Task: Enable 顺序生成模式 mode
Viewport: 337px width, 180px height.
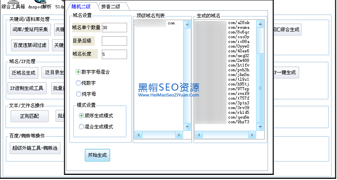Action: pyautogui.click(x=82, y=116)
